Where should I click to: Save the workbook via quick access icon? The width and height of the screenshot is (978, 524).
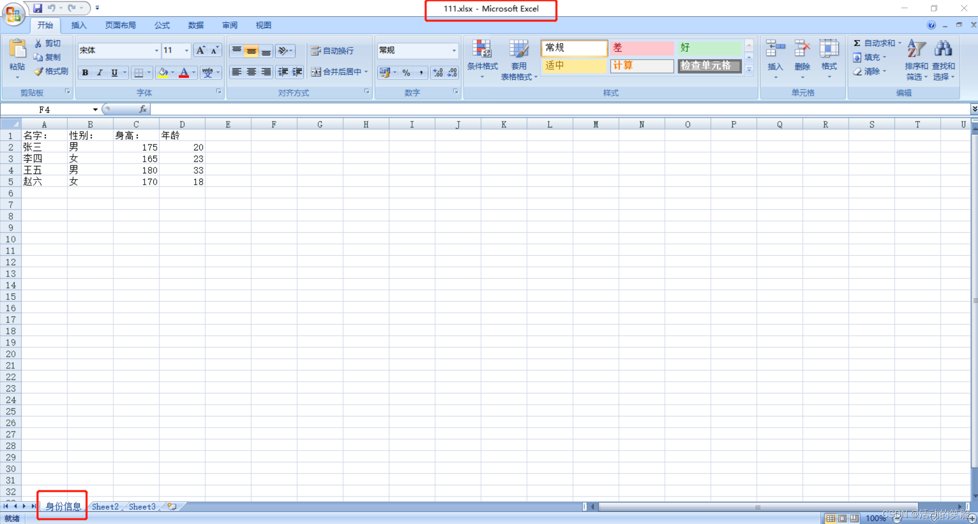pos(37,8)
